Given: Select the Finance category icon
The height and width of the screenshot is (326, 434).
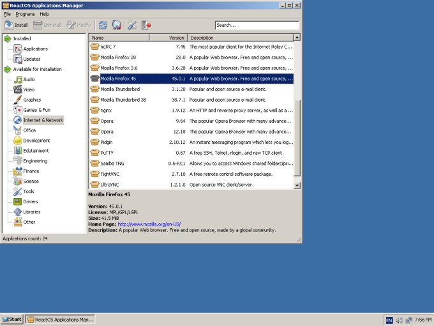Looking at the screenshot, I should (x=18, y=171).
